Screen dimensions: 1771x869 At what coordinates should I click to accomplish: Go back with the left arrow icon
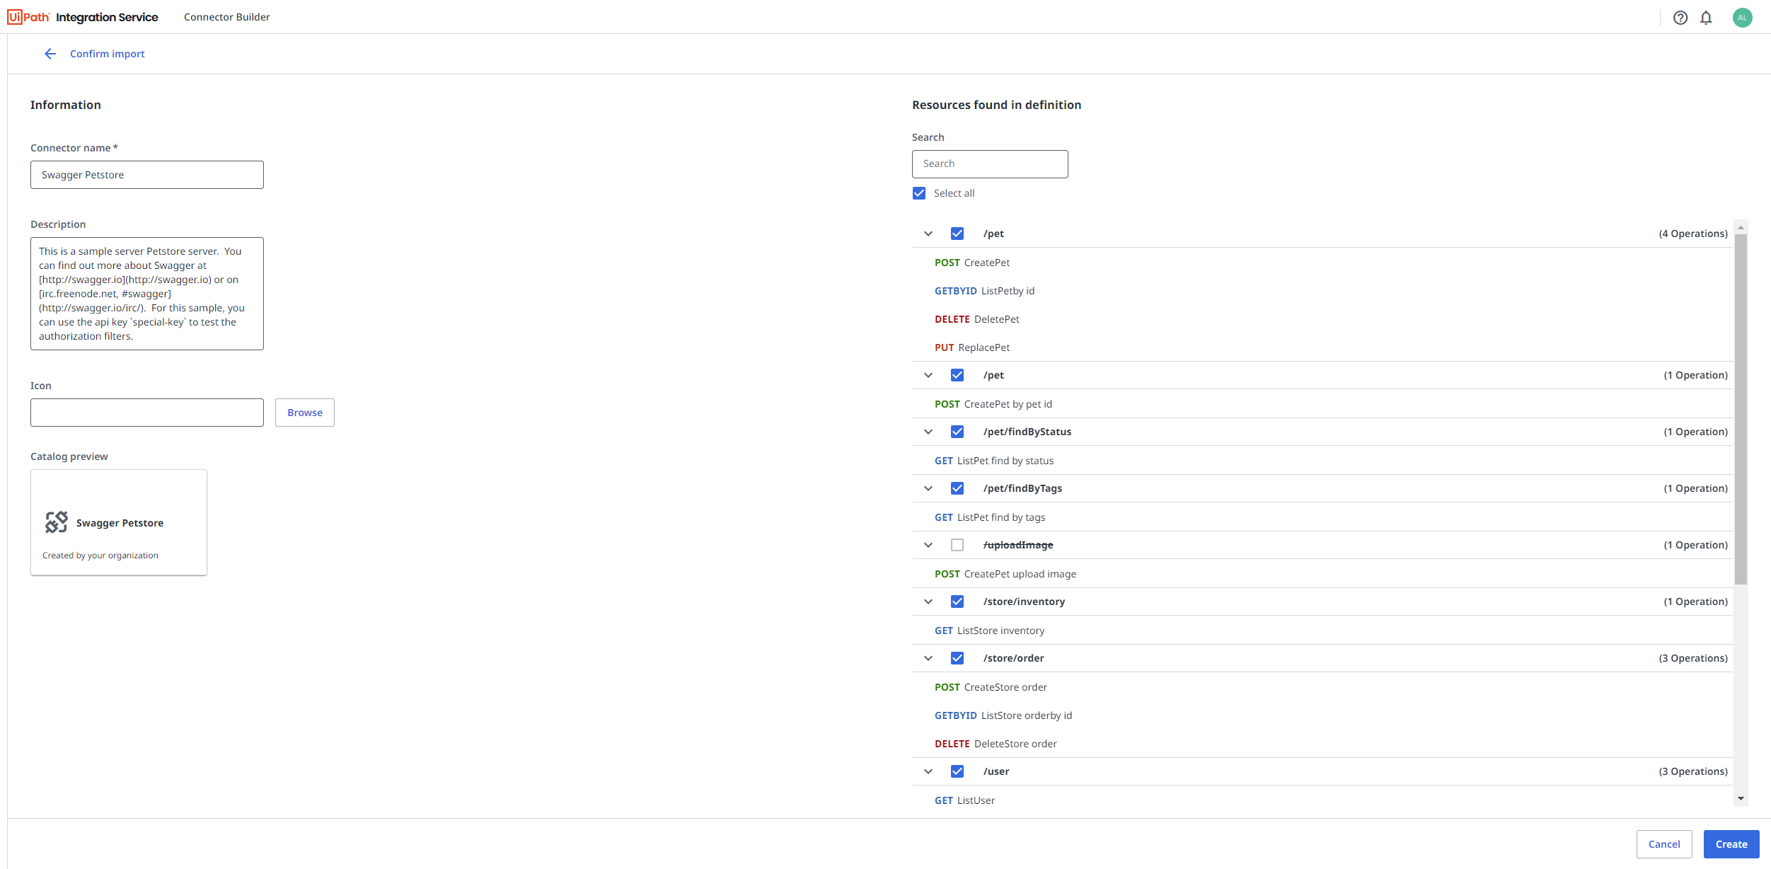click(50, 54)
